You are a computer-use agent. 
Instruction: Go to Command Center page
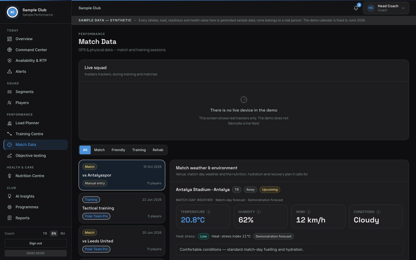click(x=36, y=50)
